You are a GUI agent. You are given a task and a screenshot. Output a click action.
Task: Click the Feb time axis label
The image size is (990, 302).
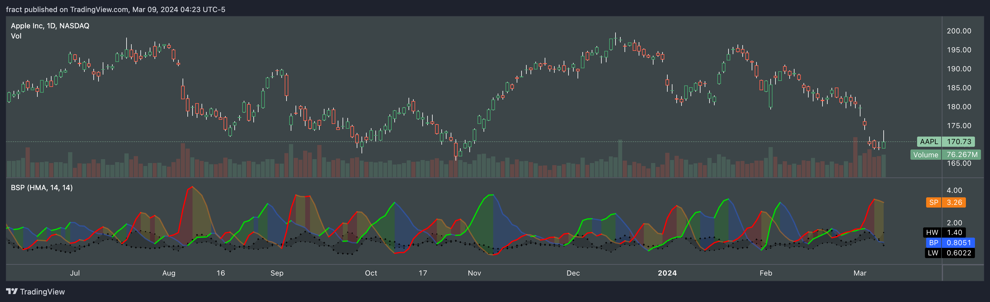(766, 273)
